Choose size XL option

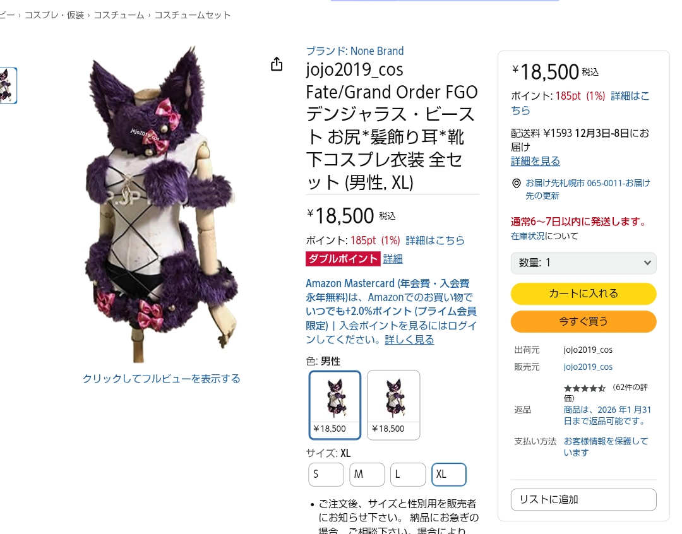449,475
